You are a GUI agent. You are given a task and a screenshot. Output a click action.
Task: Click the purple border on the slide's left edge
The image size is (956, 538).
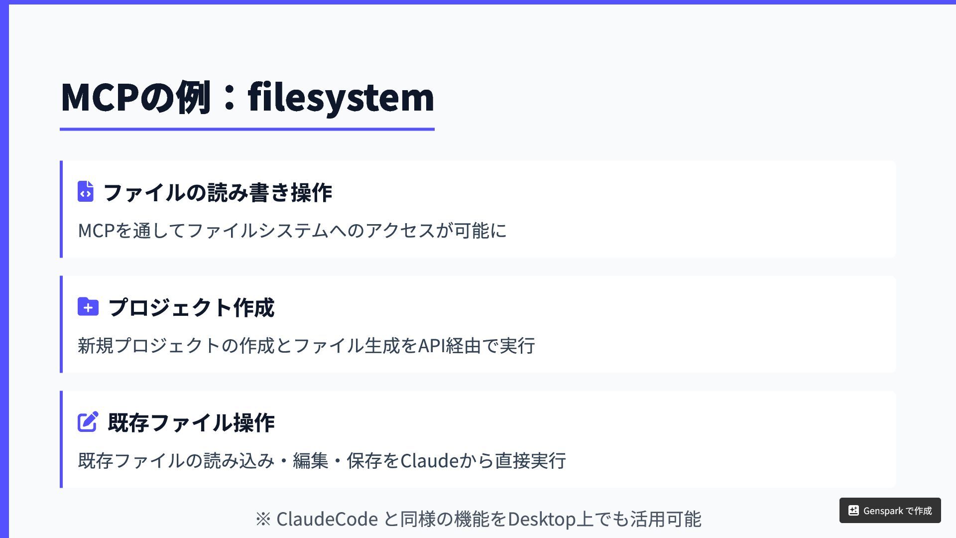[4, 269]
